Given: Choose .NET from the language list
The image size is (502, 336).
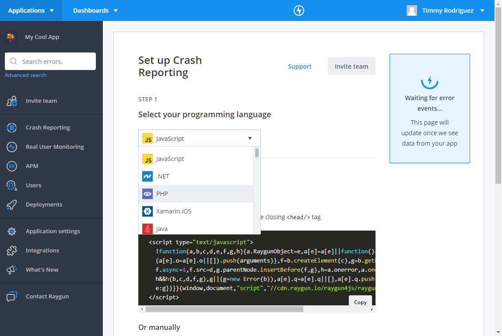Looking at the screenshot, I should [196, 176].
